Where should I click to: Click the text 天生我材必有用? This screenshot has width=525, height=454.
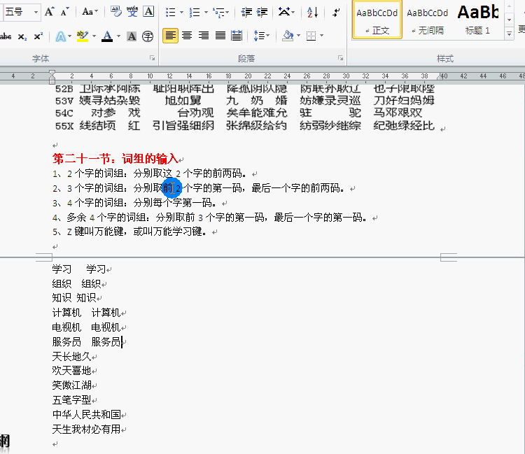[x=86, y=429]
